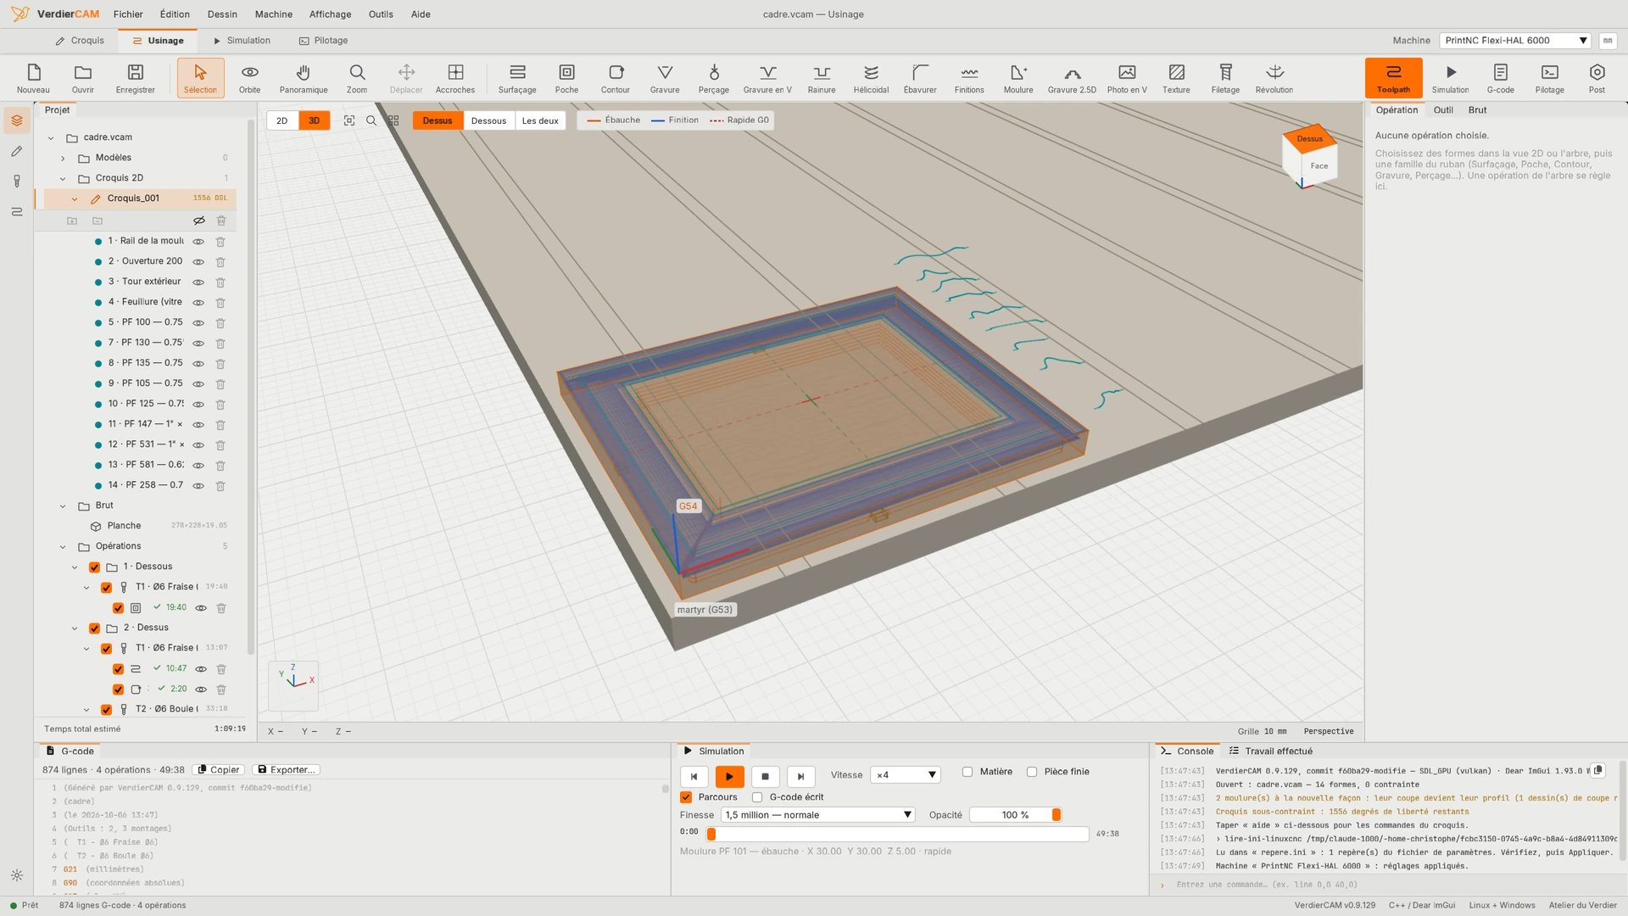Select the Surfaçage operation tool

point(517,78)
